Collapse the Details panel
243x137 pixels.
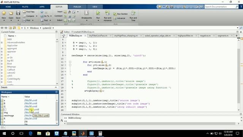[56, 88]
